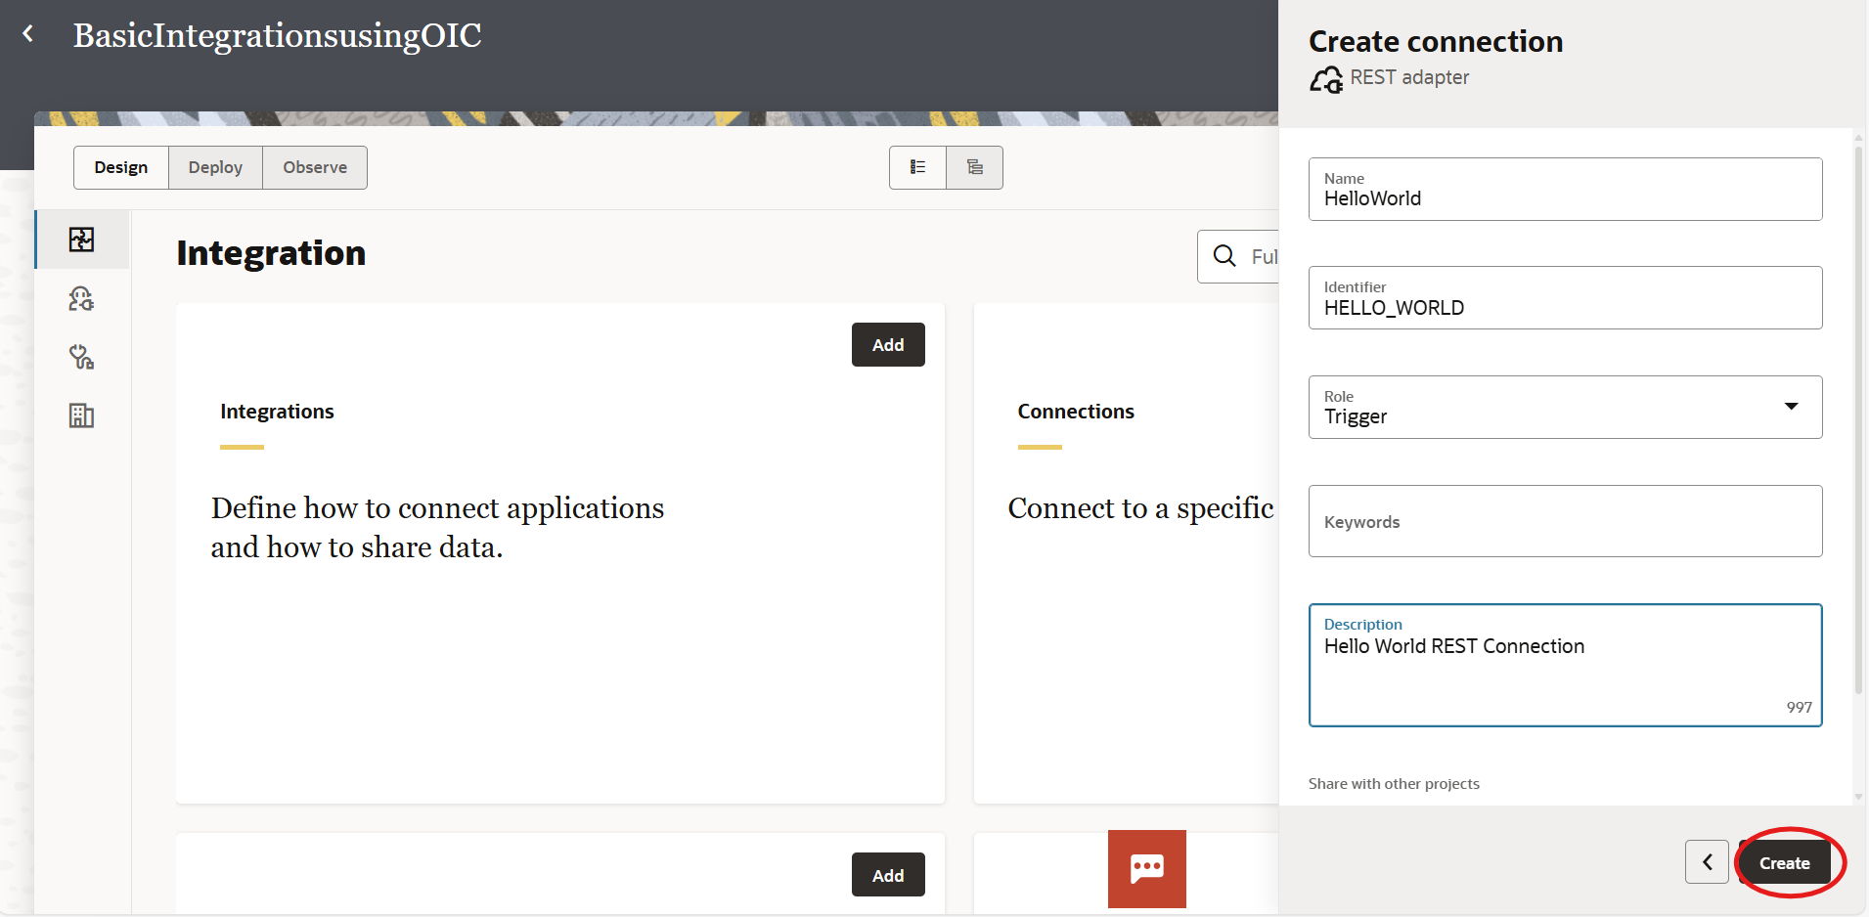Click the Share with other projects option
Viewport: 1869px width, 917px height.
[x=1393, y=783]
